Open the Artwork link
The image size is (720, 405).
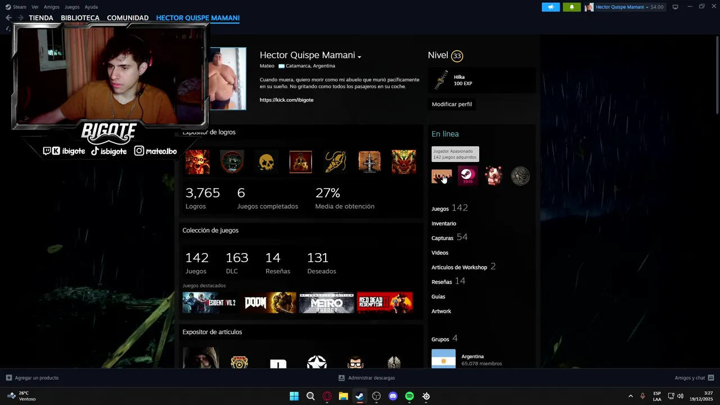click(x=441, y=311)
